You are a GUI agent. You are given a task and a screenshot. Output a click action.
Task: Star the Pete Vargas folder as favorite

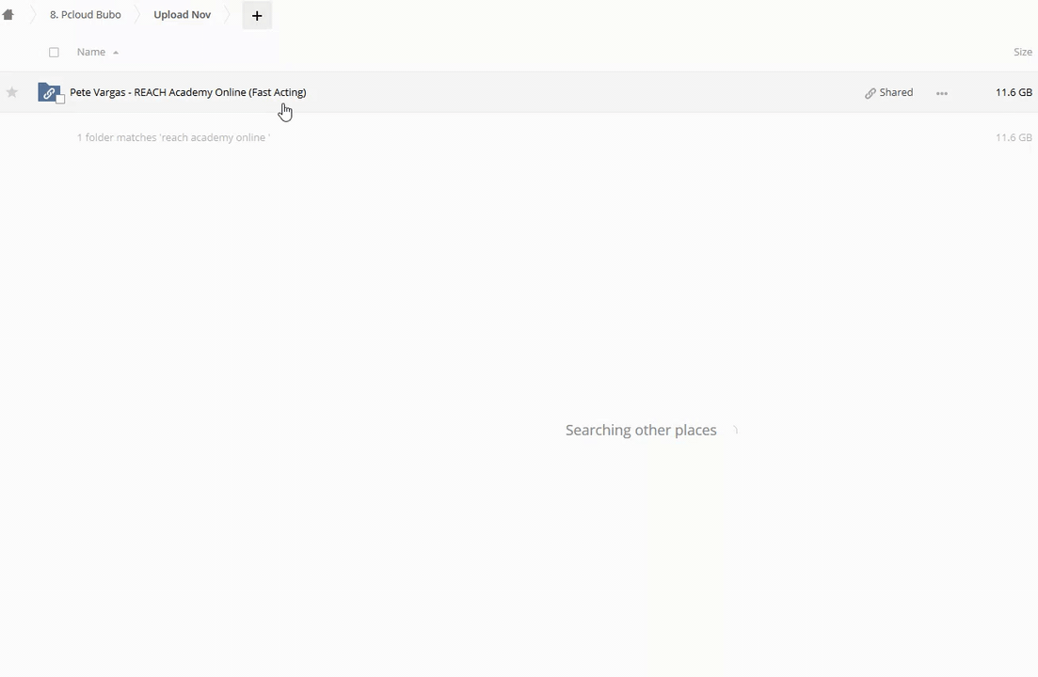click(12, 92)
